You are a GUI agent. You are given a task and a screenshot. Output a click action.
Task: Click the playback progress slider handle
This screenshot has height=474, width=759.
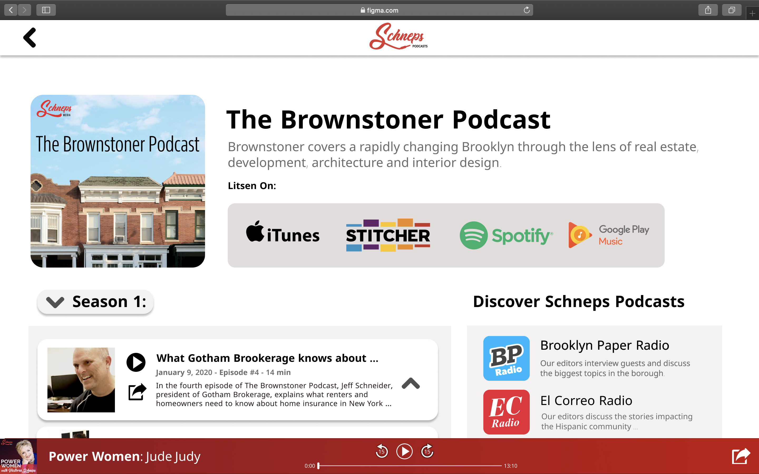318,466
